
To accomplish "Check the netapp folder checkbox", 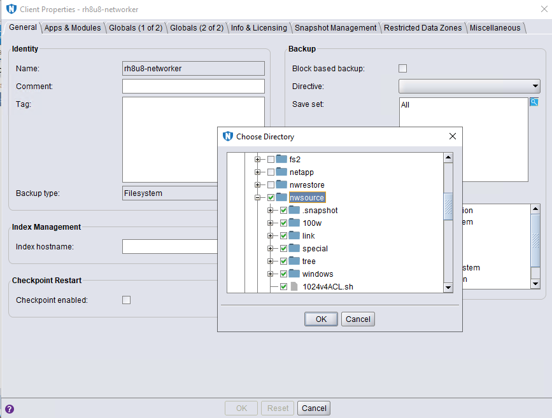I will click(x=271, y=172).
